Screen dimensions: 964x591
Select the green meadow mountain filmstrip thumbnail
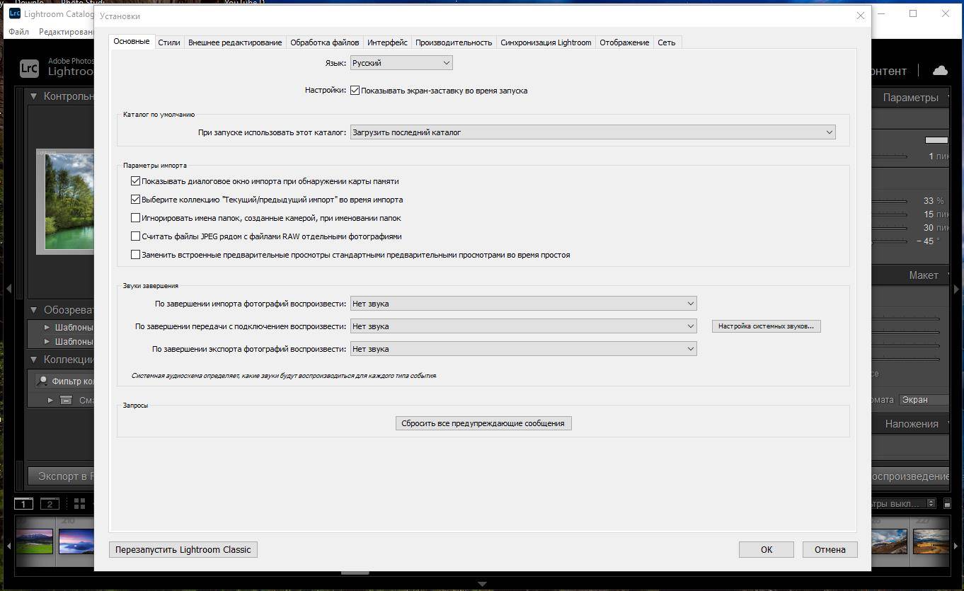coord(34,541)
